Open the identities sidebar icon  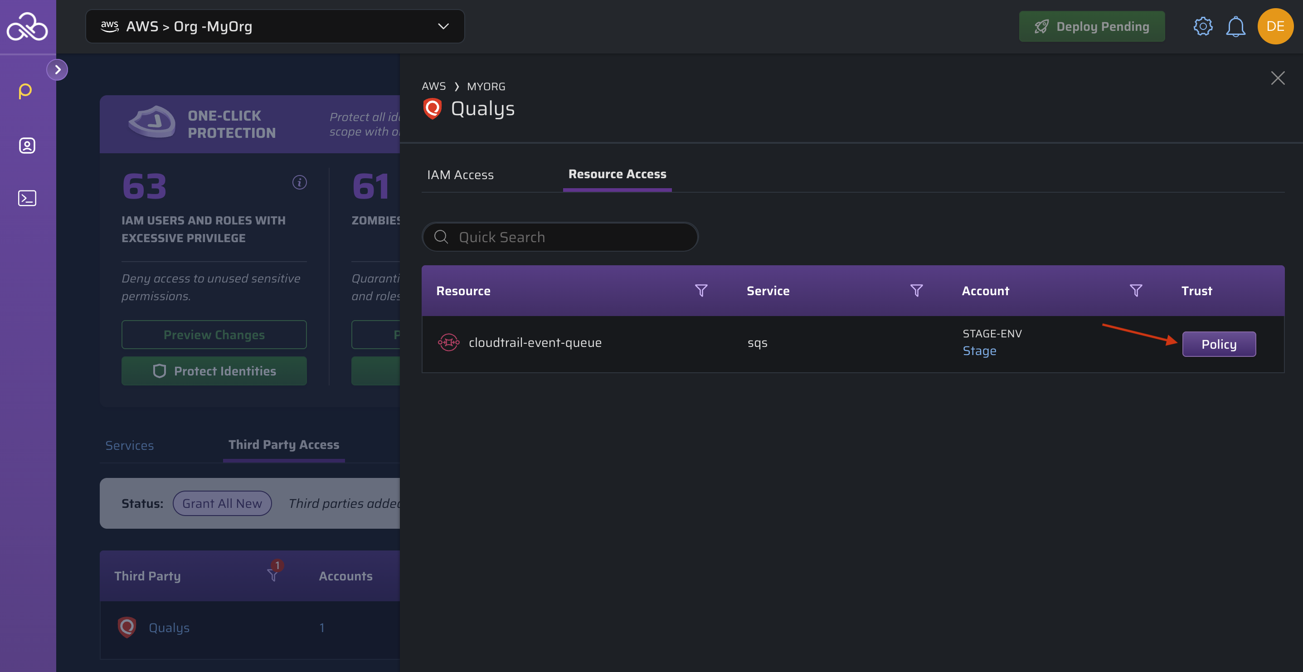click(x=27, y=146)
